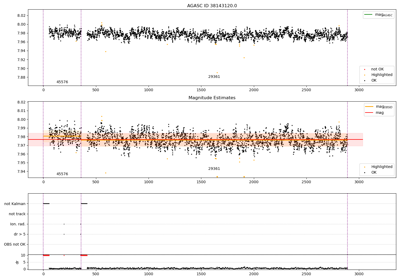Click 'Highlighted' in the AGASC plot legend
This screenshot has height=280, width=400.
(378, 75)
